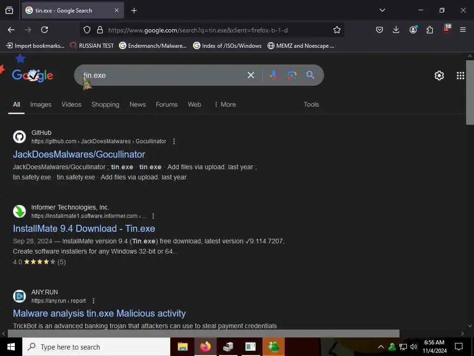Select the All results tab
The height and width of the screenshot is (356, 474).
(x=16, y=104)
